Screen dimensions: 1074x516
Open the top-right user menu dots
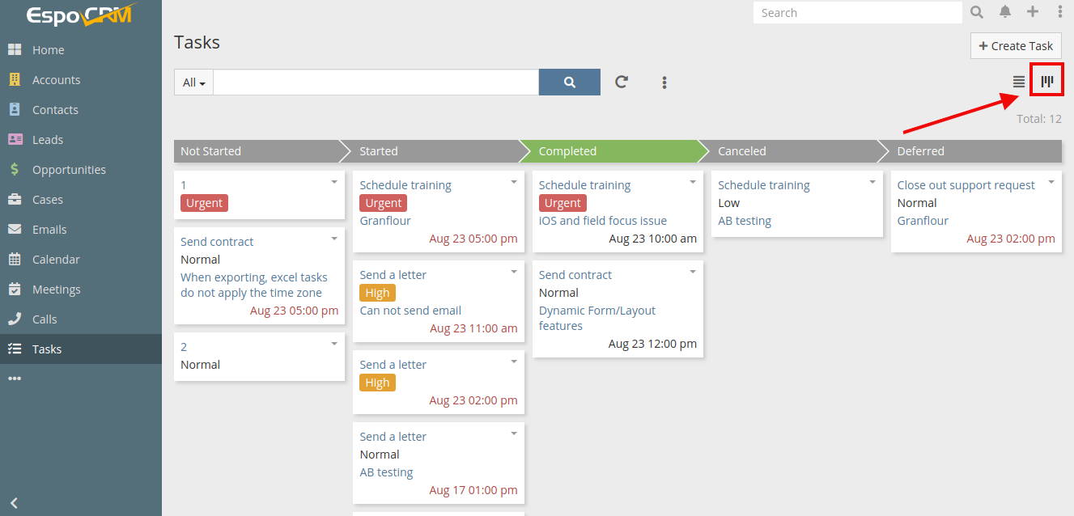point(1060,12)
